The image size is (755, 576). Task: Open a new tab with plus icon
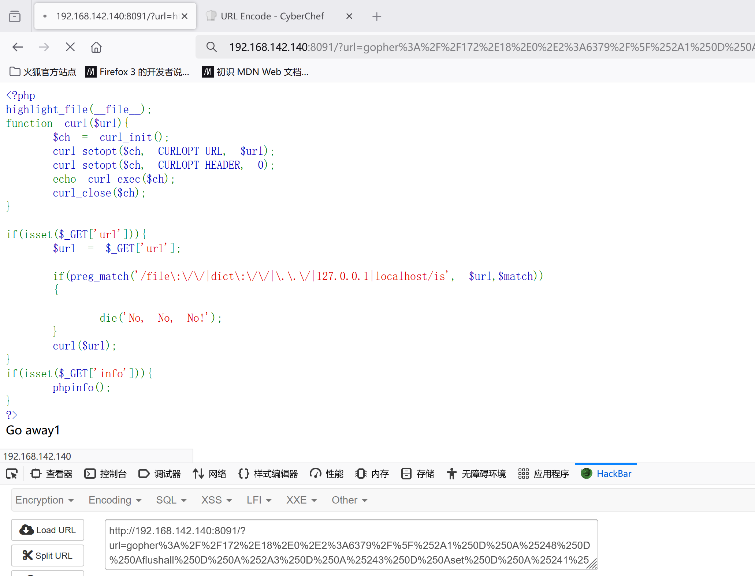click(x=376, y=16)
